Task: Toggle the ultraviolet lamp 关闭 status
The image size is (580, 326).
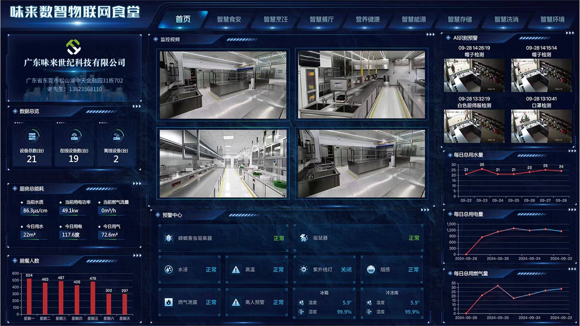Action: tap(346, 269)
